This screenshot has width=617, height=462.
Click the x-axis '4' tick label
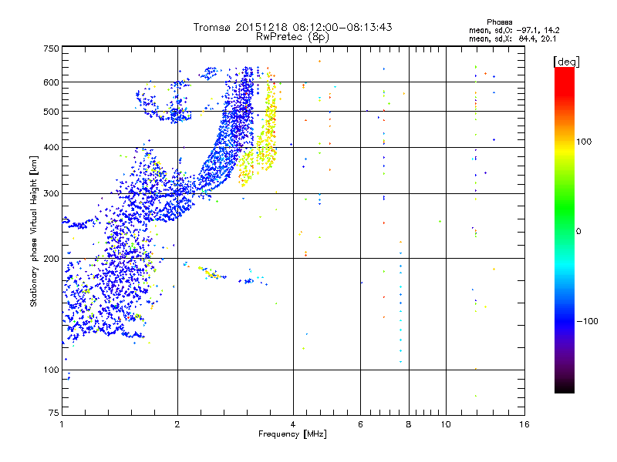click(x=293, y=424)
